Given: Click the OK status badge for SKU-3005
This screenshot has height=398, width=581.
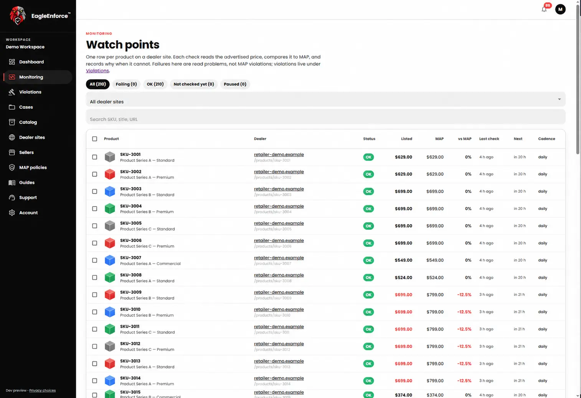Looking at the screenshot, I should [368, 226].
